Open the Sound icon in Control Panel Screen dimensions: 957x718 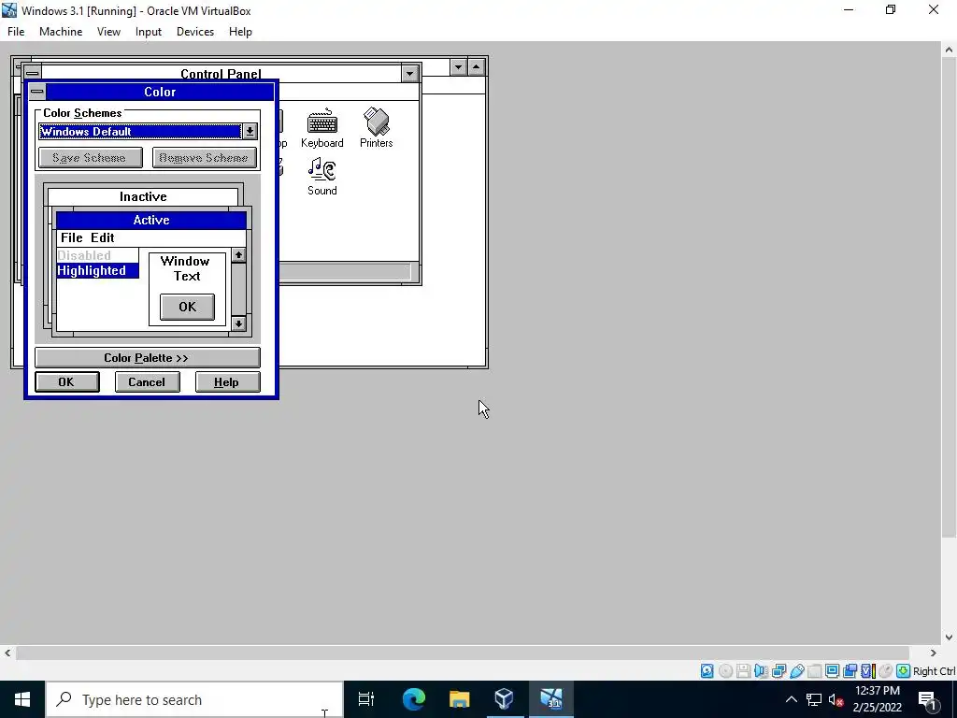[x=321, y=177]
